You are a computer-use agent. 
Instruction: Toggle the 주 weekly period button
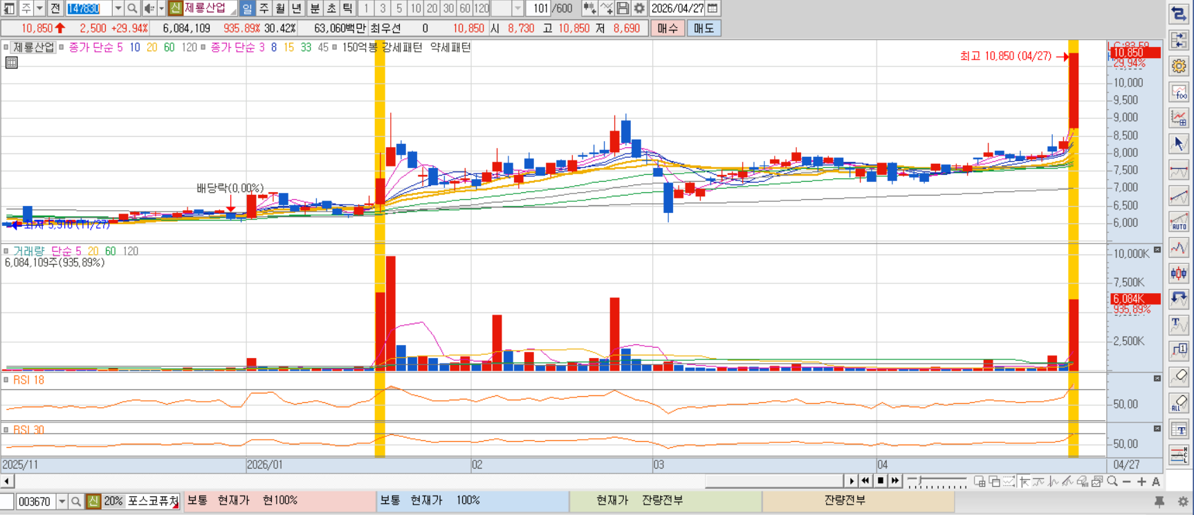[x=264, y=8]
